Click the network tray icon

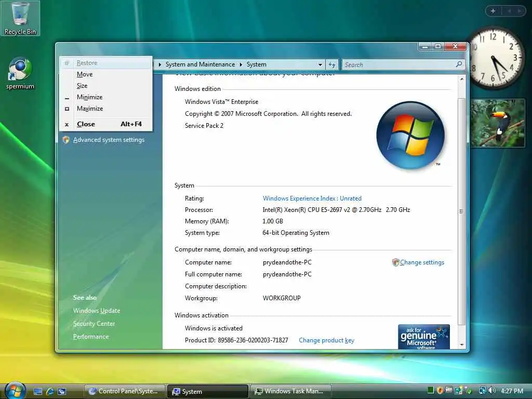tap(482, 391)
